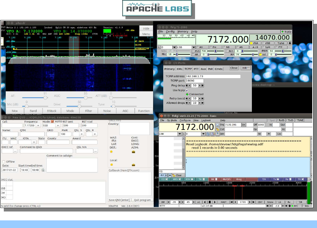Click the browser squelch slider icon beside Clear
Viewport: 317px width, 228px height.
[x=168, y=175]
